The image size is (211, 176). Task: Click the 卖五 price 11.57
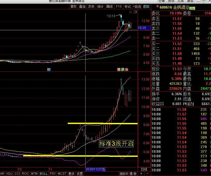(177, 19)
